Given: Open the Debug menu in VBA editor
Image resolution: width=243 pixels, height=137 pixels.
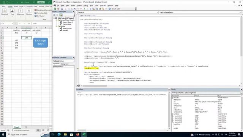Looking at the screenshot, I should (85, 6).
